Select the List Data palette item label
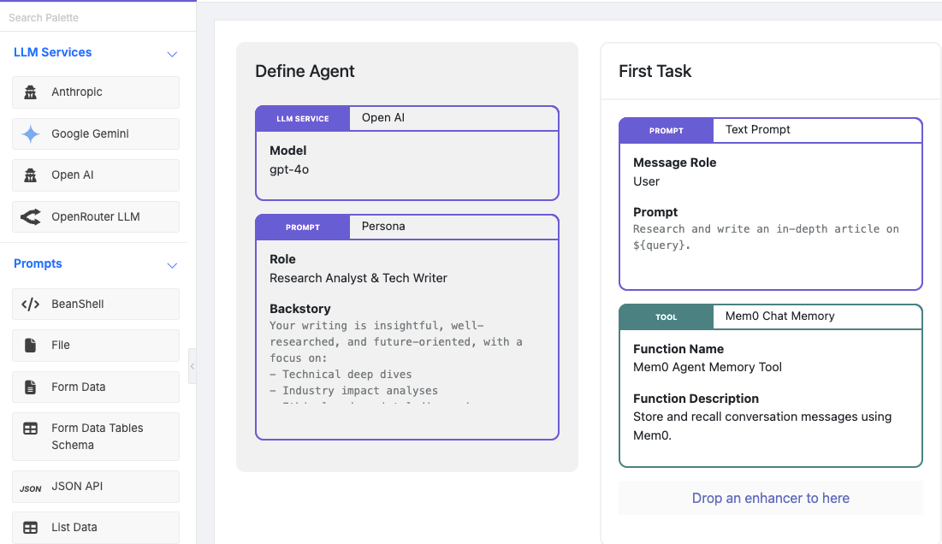Screen dimensions: 942x544 74,527
